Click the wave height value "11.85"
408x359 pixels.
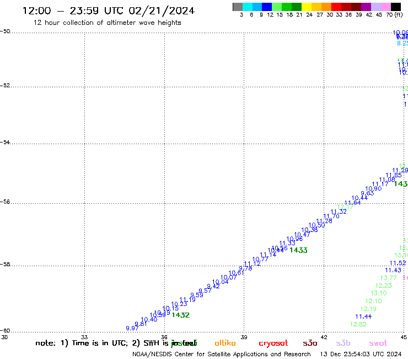394,175
